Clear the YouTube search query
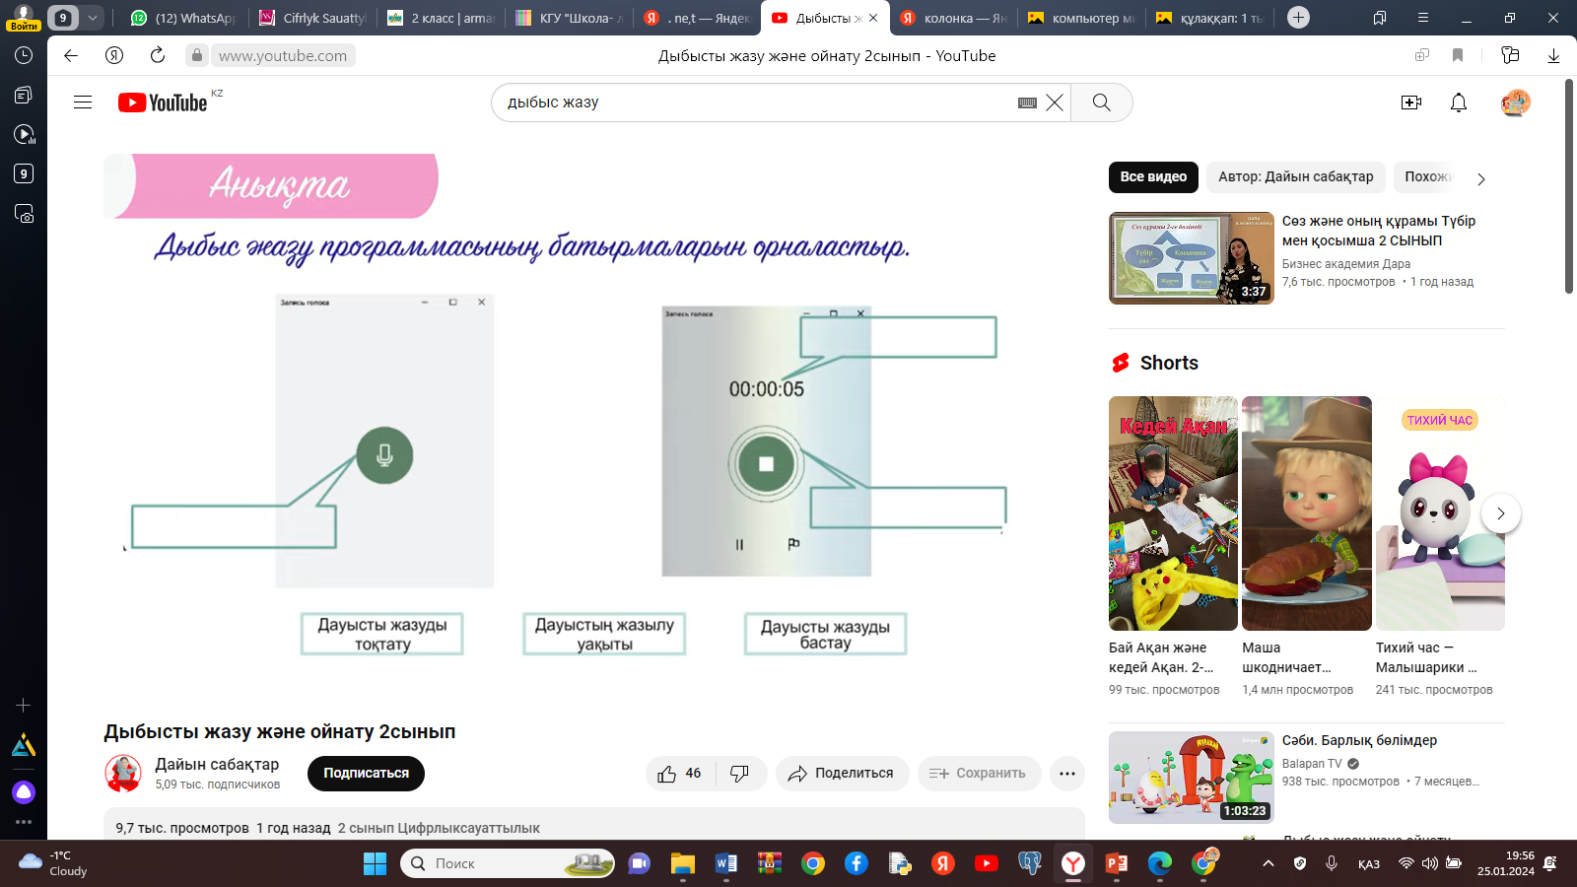1577x887 pixels. (1055, 102)
